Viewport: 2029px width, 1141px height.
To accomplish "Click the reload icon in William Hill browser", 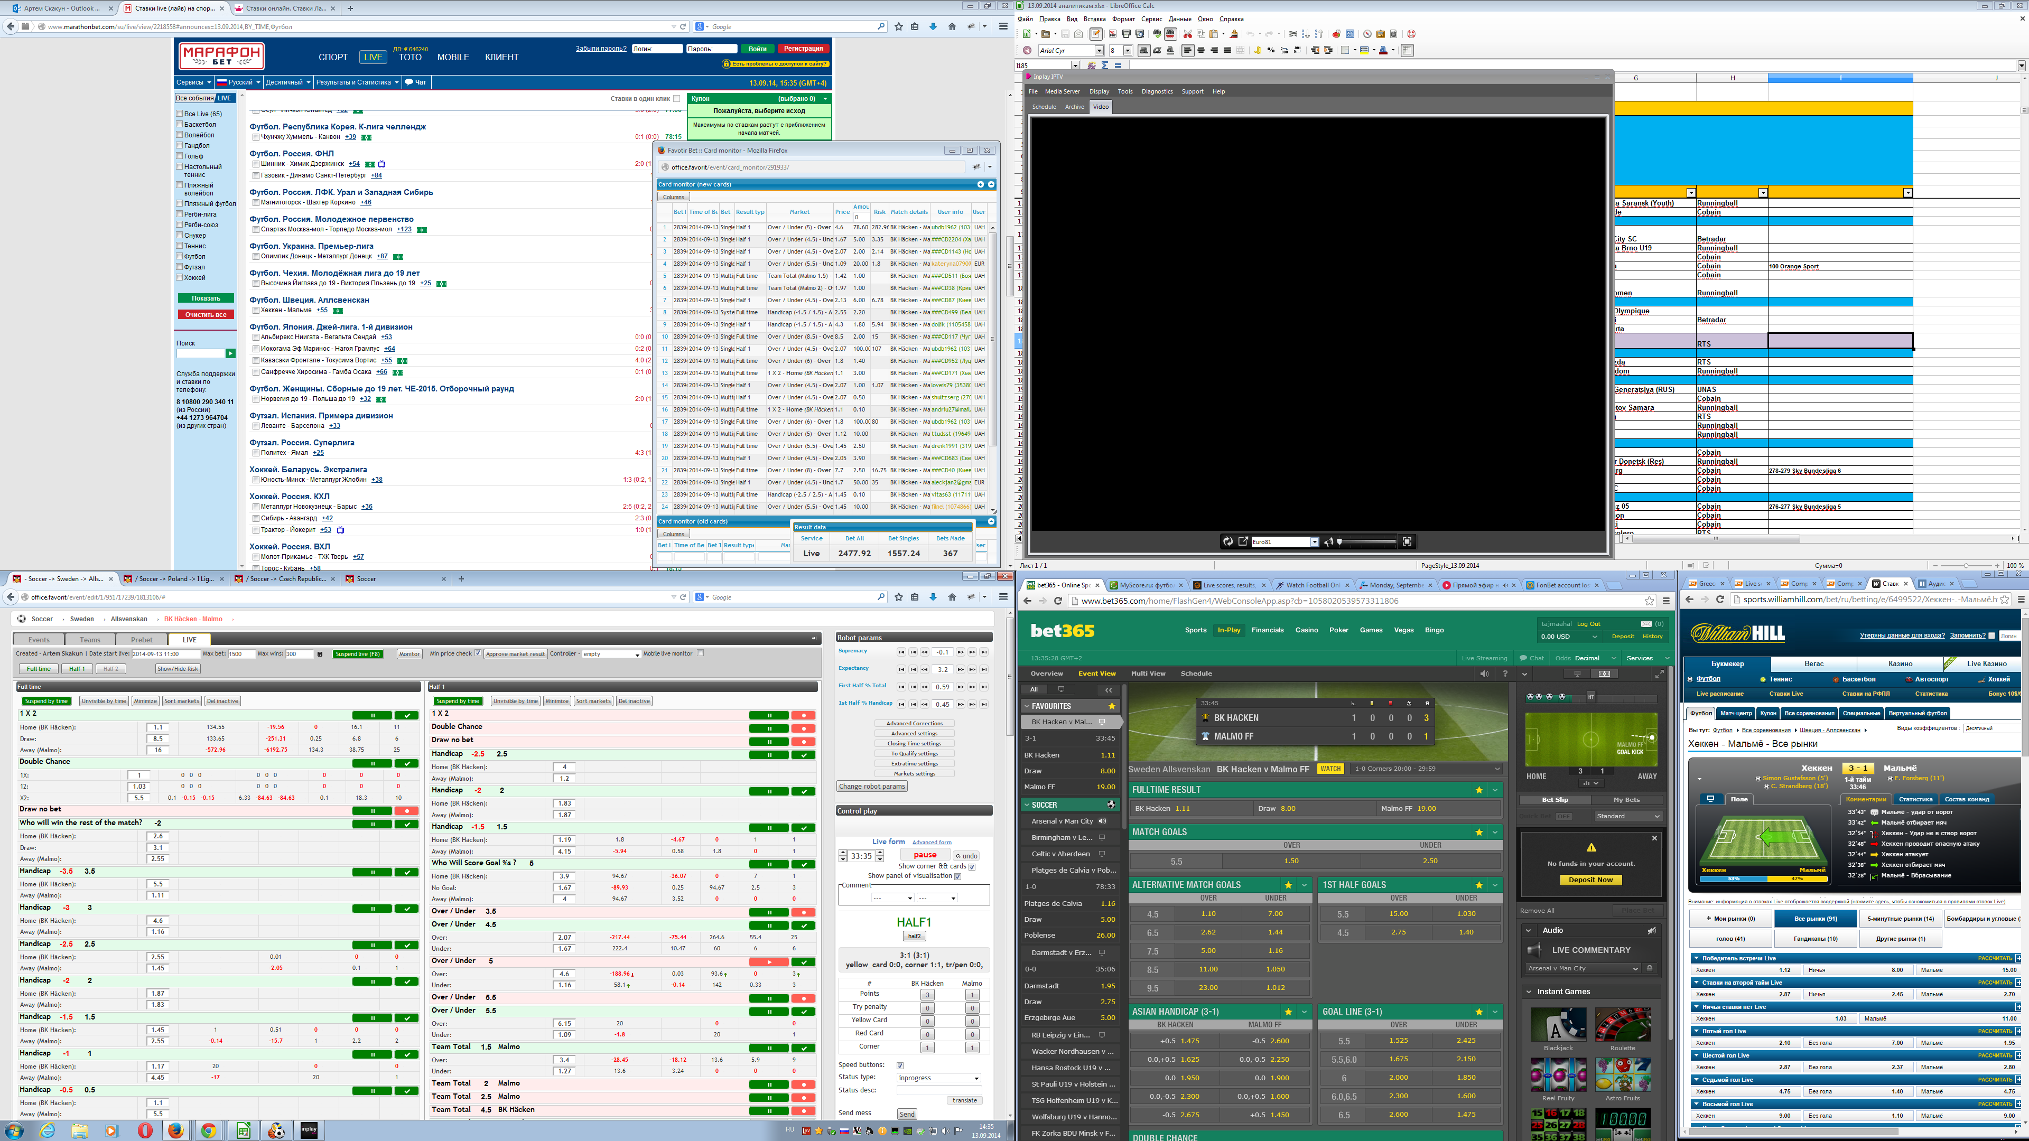I will tap(1719, 599).
